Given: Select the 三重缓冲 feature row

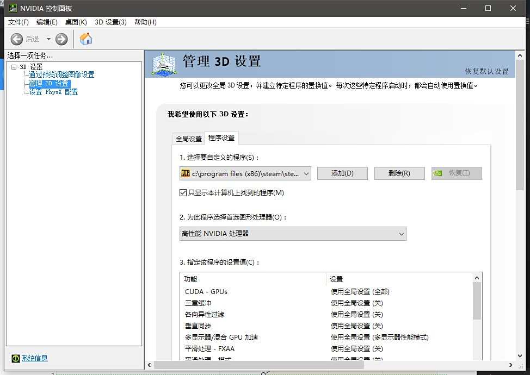Looking at the screenshot, I should click(326, 303).
